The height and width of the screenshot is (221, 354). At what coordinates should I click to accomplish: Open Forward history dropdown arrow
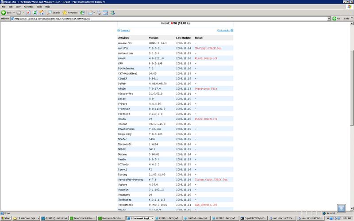[23, 13]
